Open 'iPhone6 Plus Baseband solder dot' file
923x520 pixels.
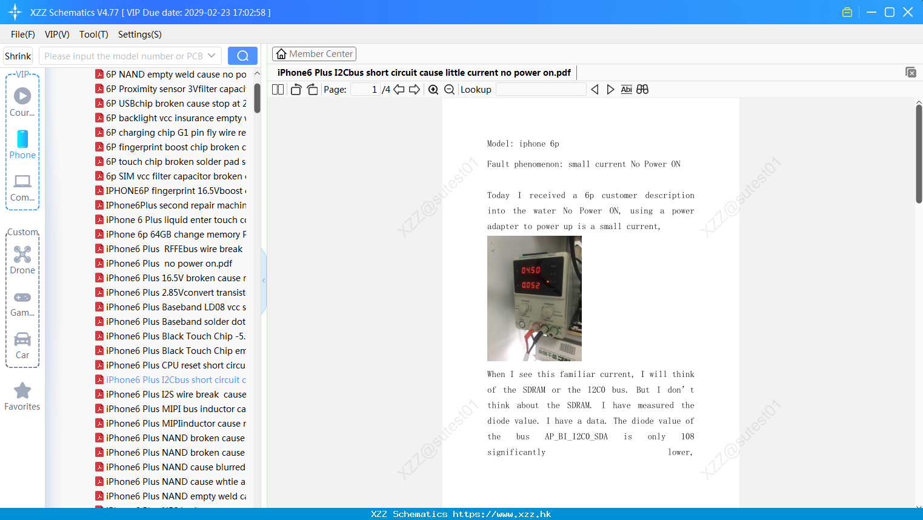[171, 322]
